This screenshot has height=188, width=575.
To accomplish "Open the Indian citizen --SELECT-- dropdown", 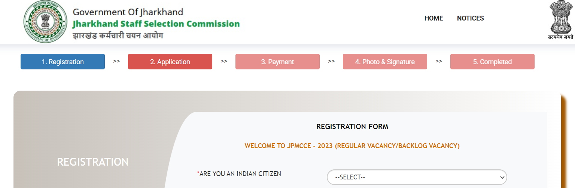I will tap(417, 178).
